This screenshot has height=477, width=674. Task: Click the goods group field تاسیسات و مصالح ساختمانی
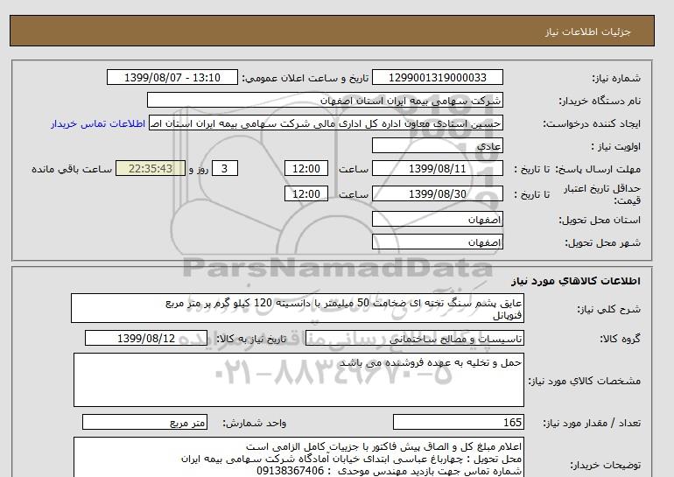[x=414, y=338]
